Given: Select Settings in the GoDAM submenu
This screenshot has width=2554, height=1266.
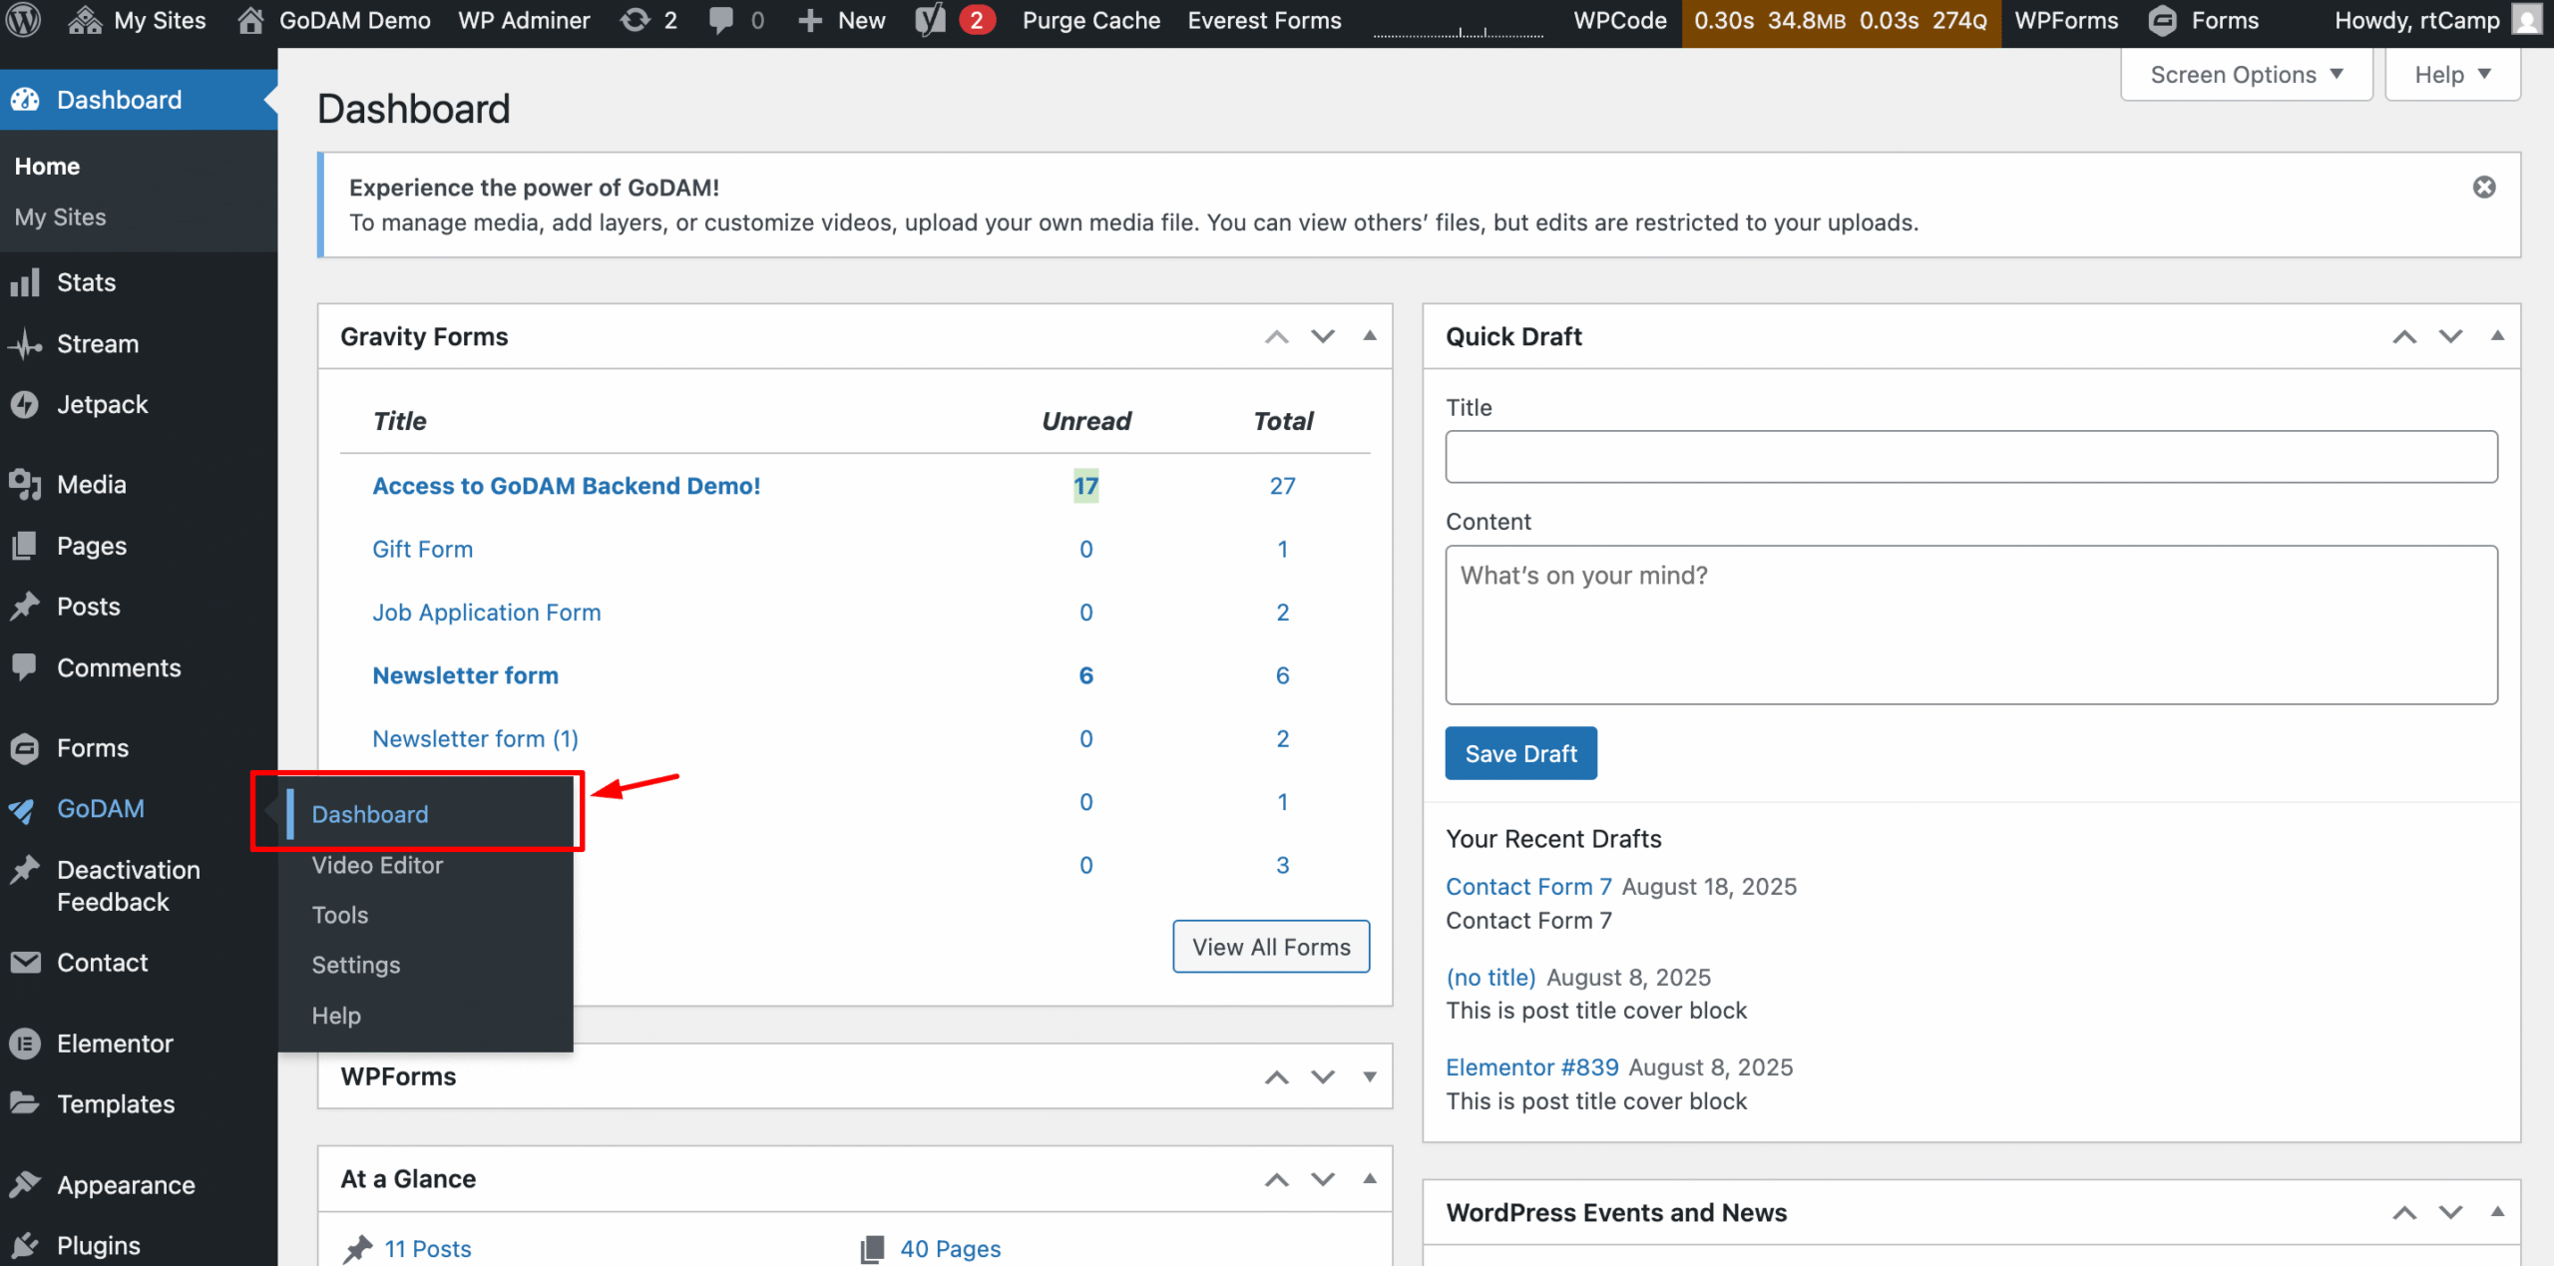Looking at the screenshot, I should pos(355,964).
